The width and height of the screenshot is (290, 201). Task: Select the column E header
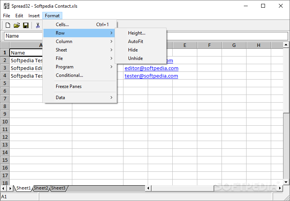[185, 45]
